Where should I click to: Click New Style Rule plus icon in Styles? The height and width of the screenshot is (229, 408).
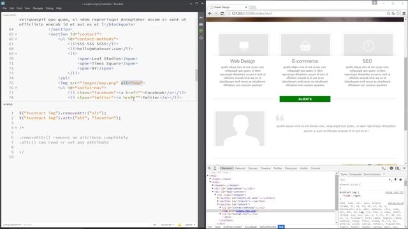pyautogui.click(x=390, y=179)
